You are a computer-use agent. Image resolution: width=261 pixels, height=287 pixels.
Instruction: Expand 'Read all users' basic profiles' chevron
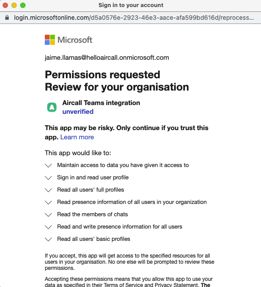point(48,239)
